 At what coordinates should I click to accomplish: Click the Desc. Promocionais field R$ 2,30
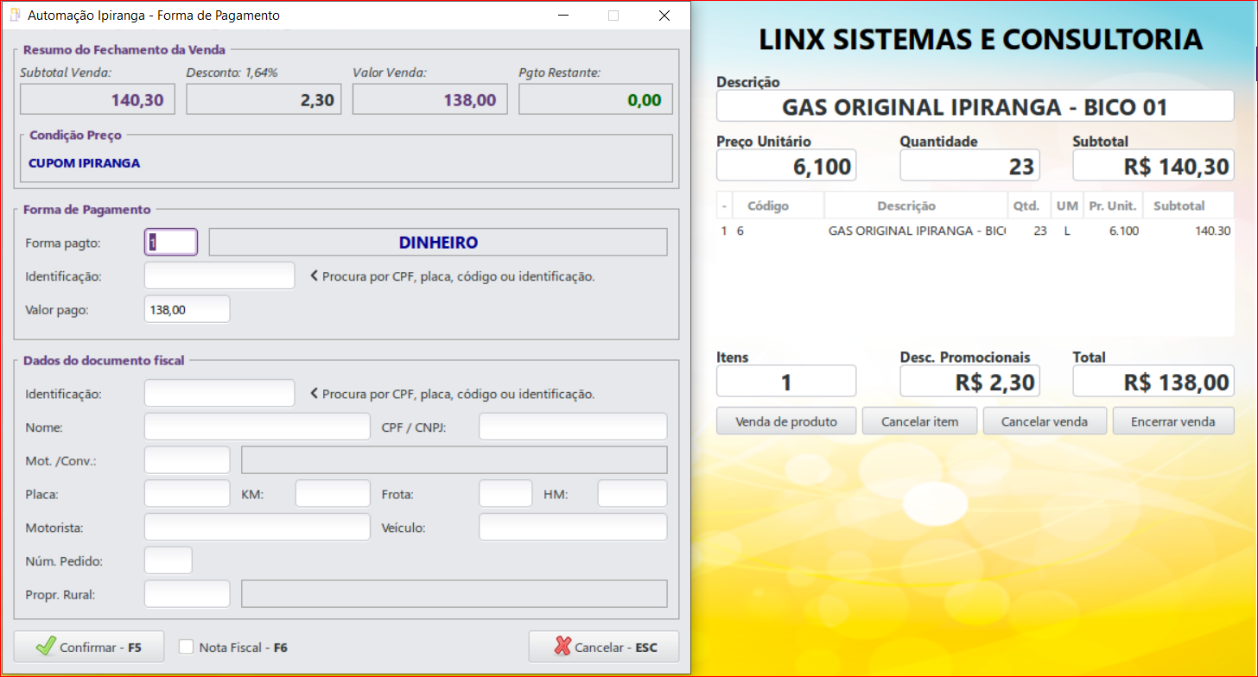969,382
